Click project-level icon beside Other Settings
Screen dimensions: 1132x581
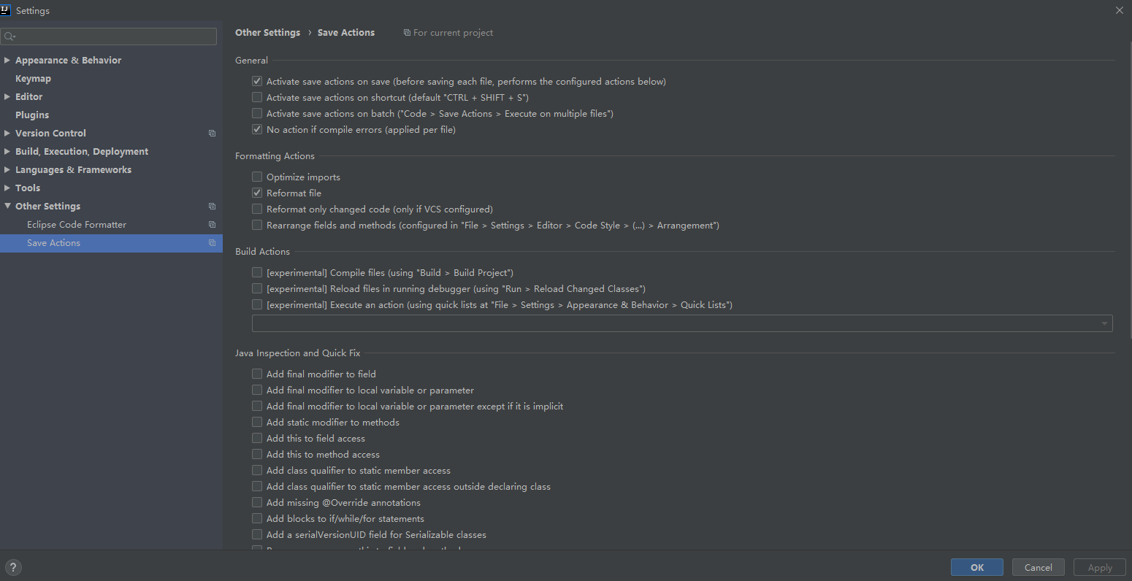212,207
